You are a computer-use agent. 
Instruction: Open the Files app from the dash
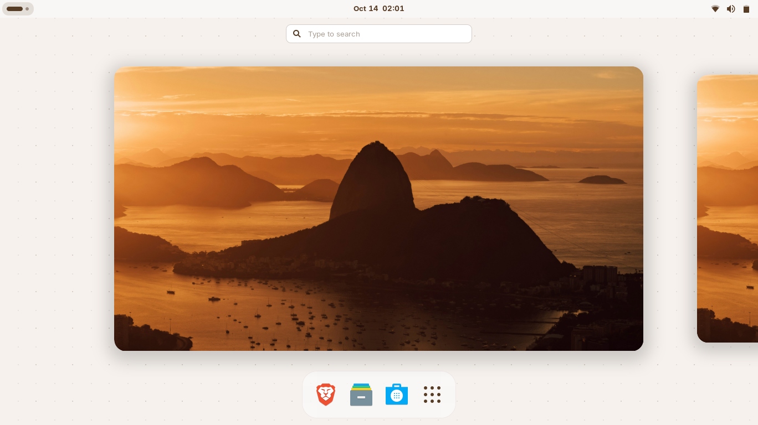click(x=361, y=395)
